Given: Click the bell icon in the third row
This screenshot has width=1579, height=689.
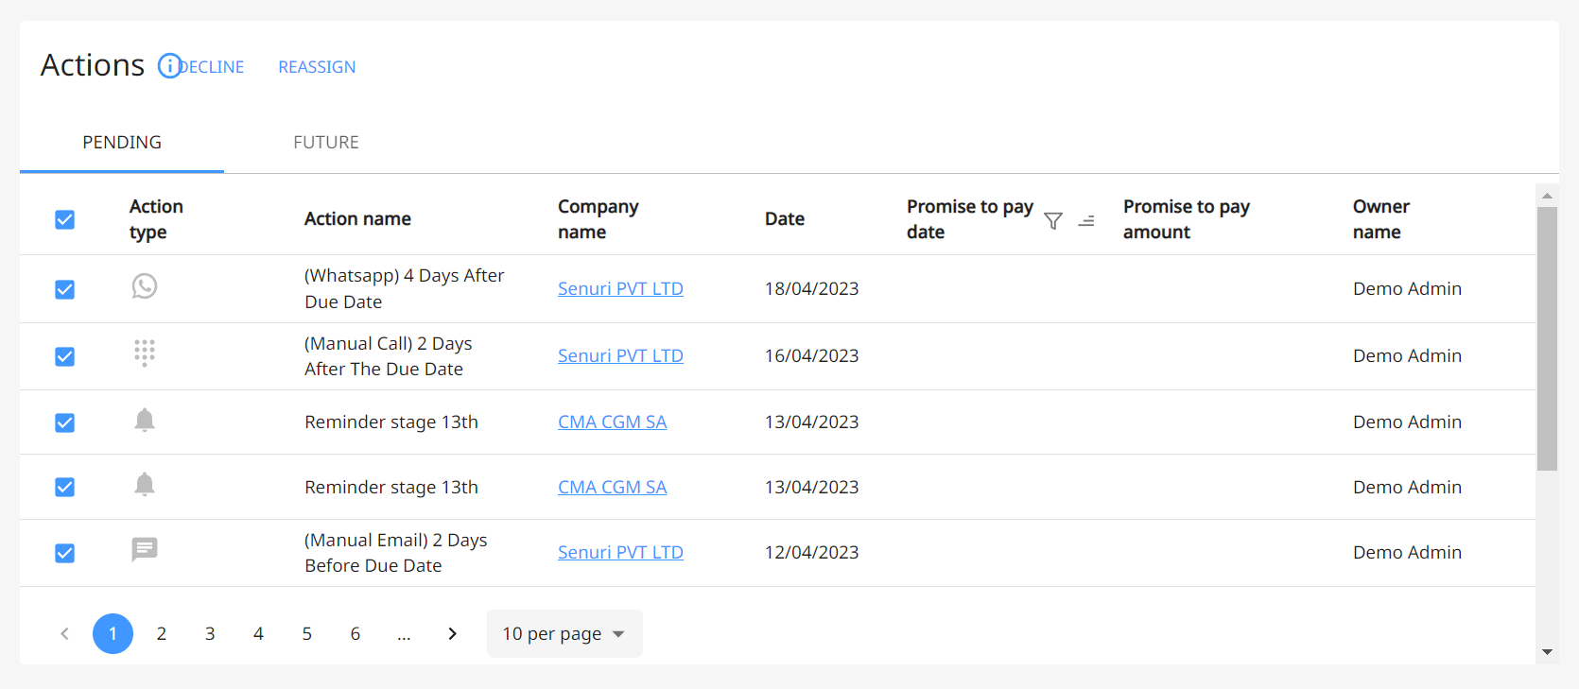Looking at the screenshot, I should point(145,420).
